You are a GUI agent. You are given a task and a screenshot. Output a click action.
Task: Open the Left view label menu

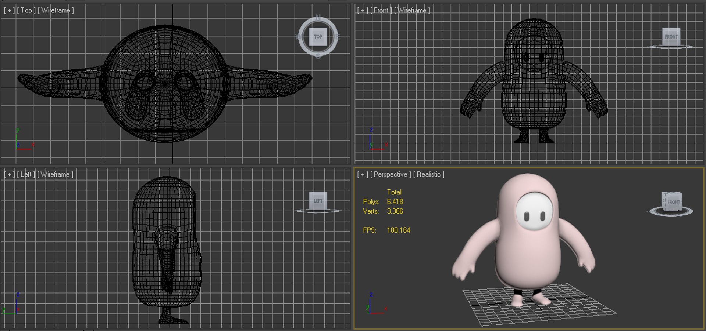click(26, 174)
